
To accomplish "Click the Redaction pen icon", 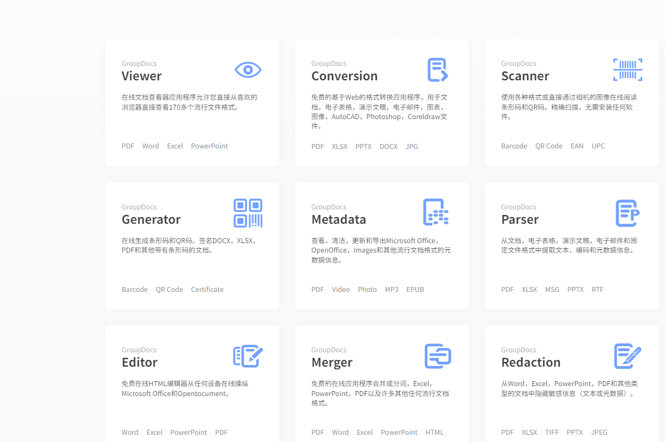I will [627, 356].
